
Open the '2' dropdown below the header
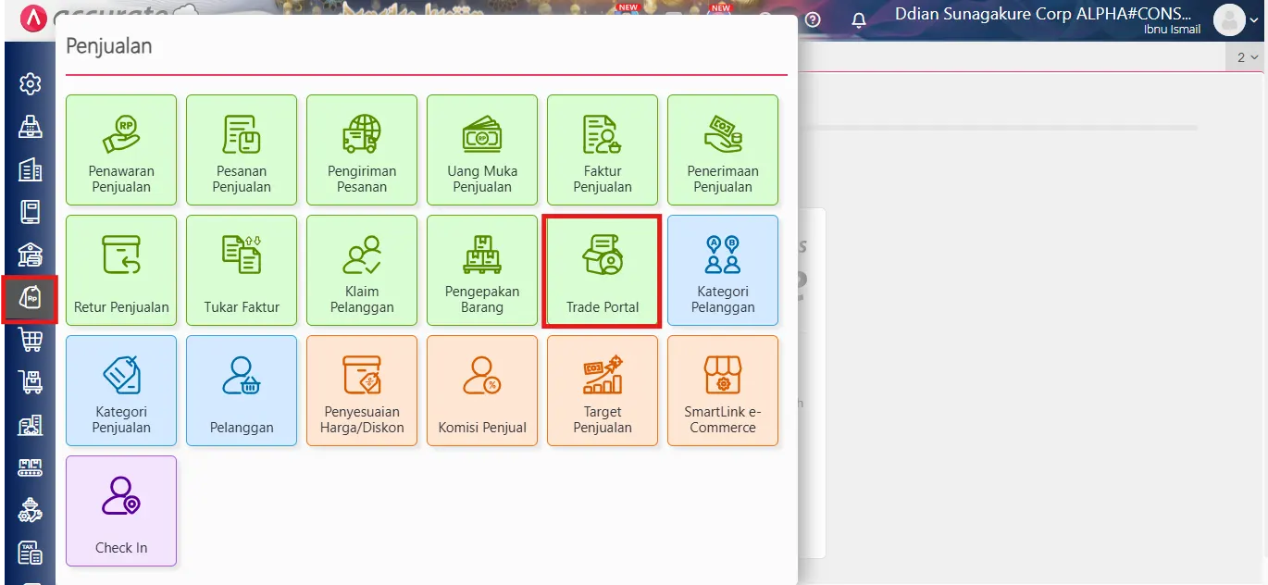click(x=1245, y=57)
